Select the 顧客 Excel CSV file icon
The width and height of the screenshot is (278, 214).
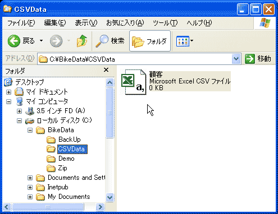click(x=134, y=82)
